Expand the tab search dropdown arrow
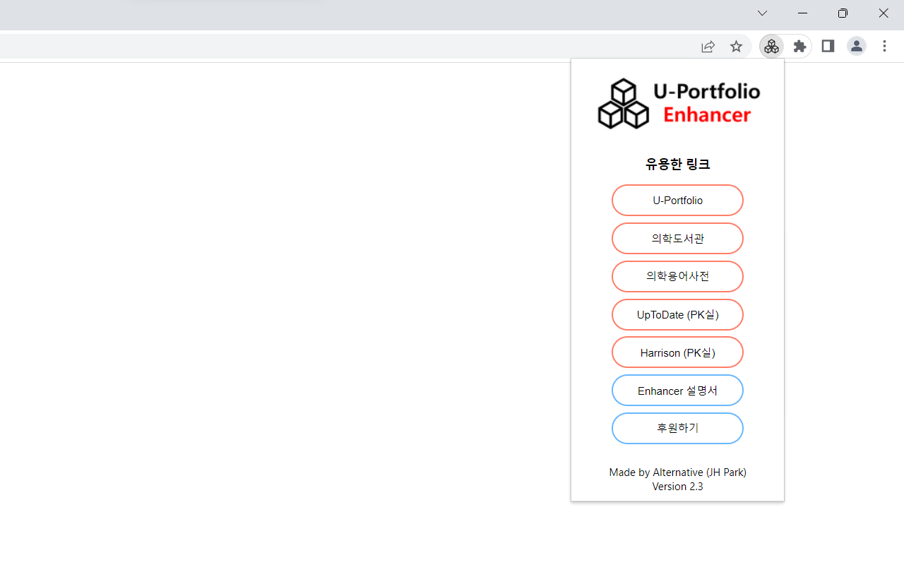 click(762, 13)
